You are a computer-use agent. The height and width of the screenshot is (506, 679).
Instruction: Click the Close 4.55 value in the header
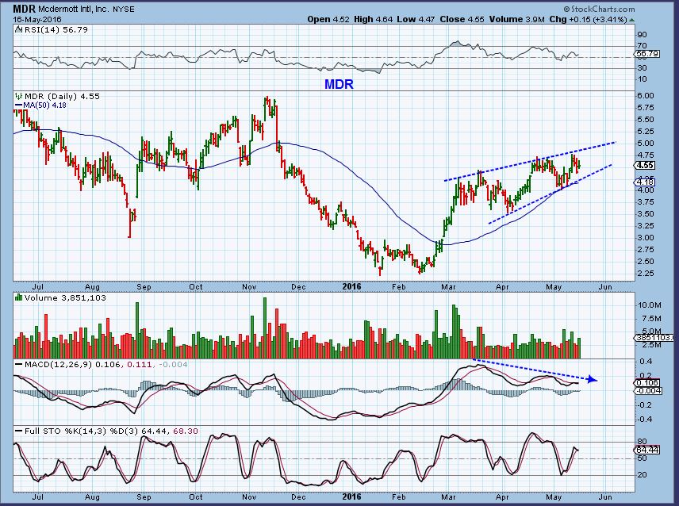coord(462,20)
